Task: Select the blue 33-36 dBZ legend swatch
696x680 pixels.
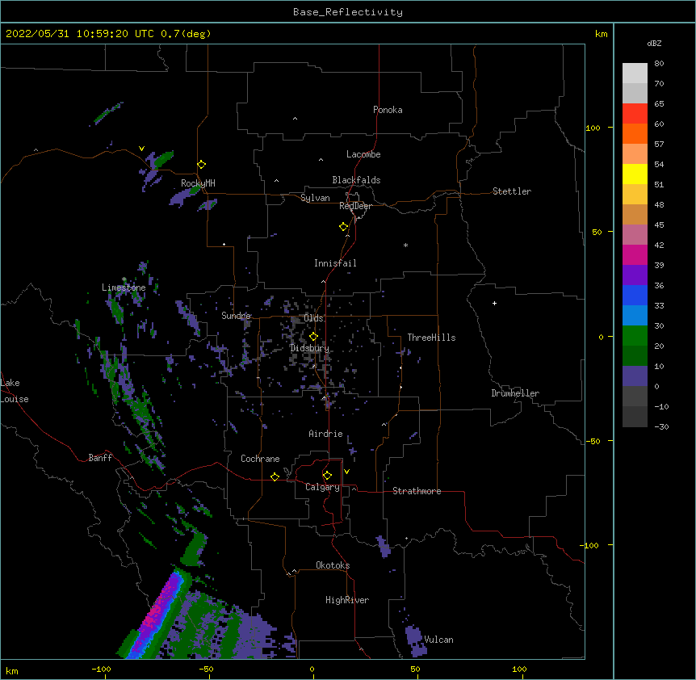Action: coord(635,295)
